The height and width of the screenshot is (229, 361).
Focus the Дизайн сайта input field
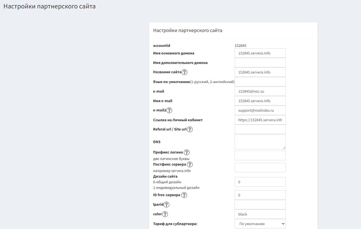pyautogui.click(x=260, y=182)
